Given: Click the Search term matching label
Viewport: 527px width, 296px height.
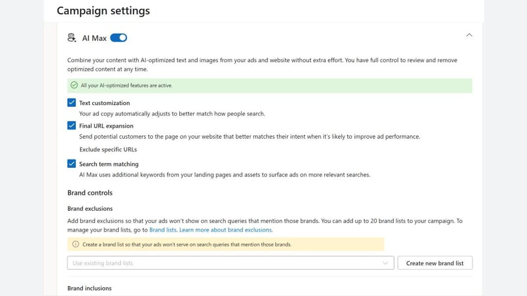Looking at the screenshot, I should click(109, 164).
